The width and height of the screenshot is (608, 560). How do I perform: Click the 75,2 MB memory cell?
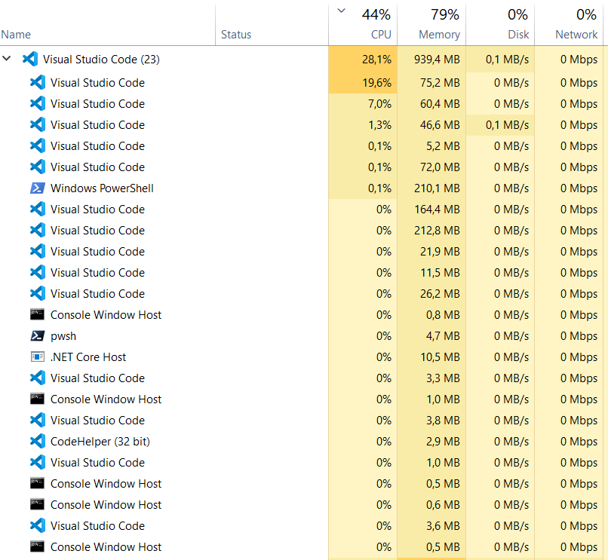tap(431, 83)
